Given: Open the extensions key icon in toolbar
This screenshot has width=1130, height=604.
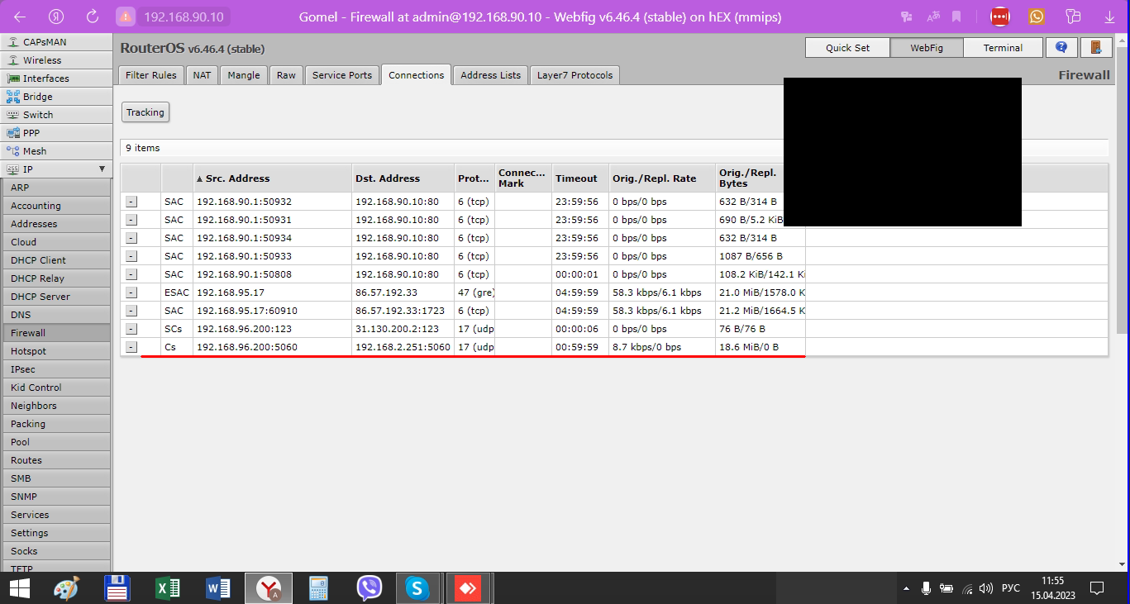Looking at the screenshot, I should pos(1074,17).
